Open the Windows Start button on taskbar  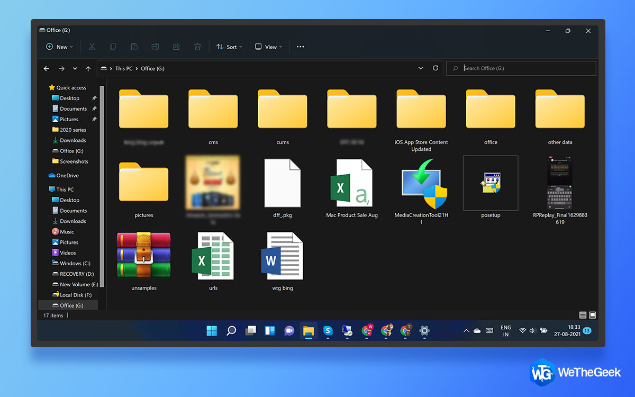pos(212,331)
